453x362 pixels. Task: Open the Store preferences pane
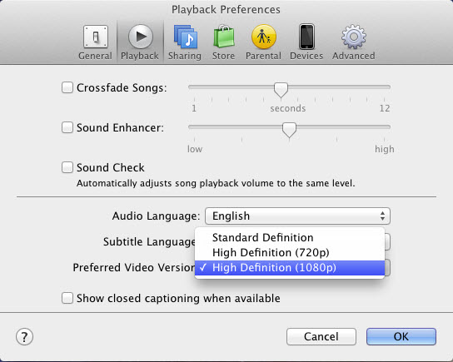(224, 42)
